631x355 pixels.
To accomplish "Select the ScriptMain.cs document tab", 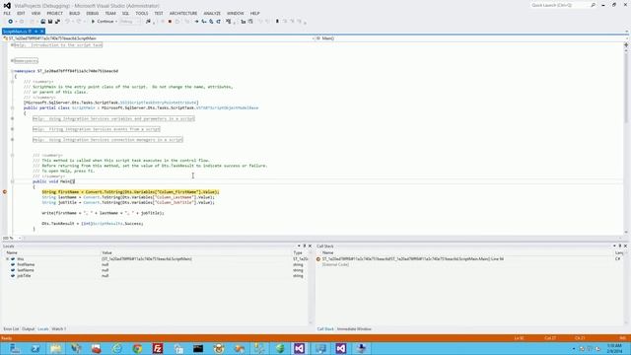I will (16, 31).
